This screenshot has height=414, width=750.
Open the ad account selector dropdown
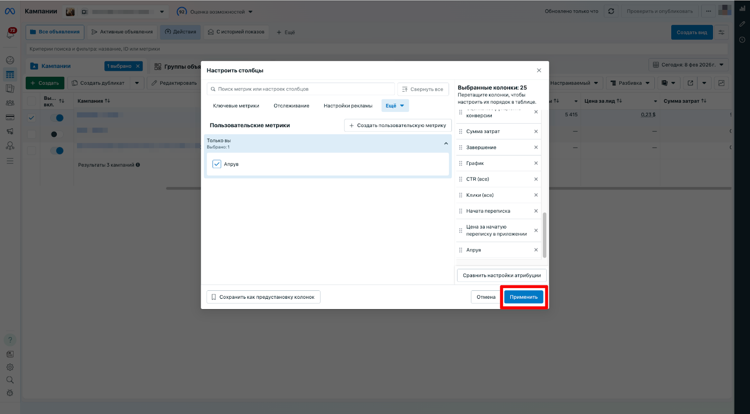click(116, 12)
